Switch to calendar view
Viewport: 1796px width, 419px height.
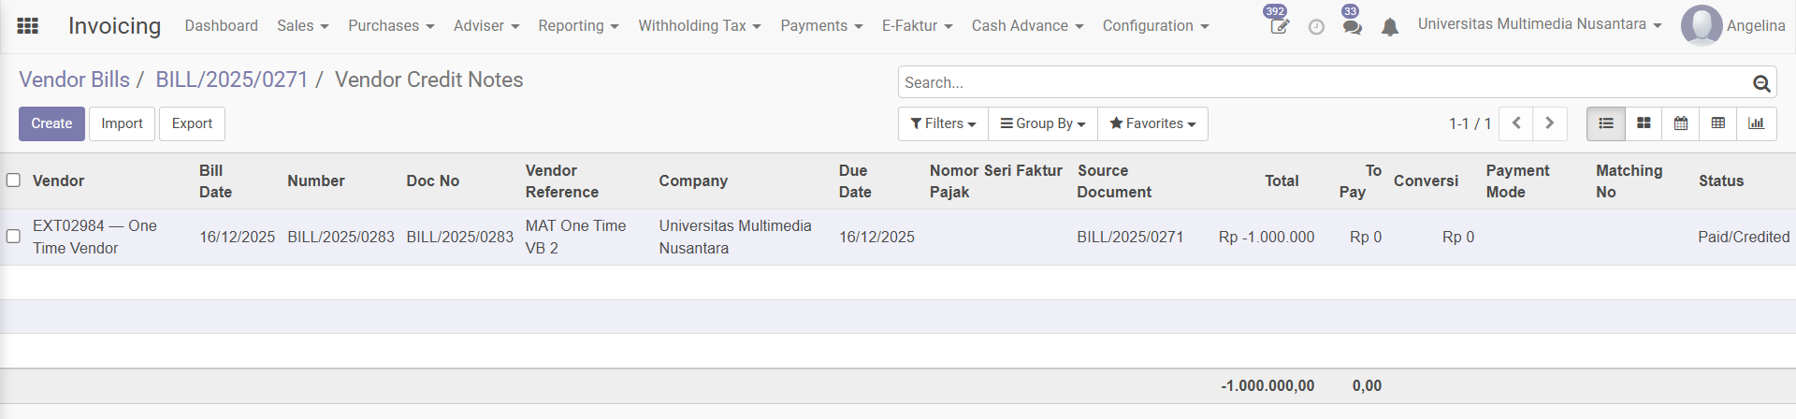pyautogui.click(x=1681, y=123)
